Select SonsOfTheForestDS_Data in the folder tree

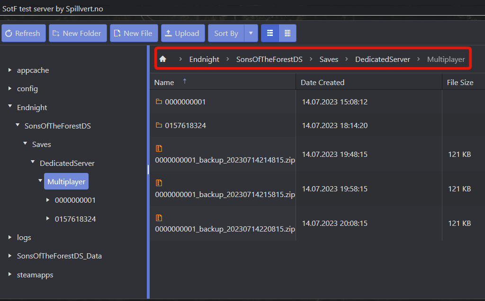(59, 256)
